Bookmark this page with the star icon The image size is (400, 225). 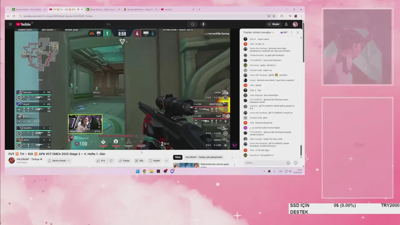[274, 16]
